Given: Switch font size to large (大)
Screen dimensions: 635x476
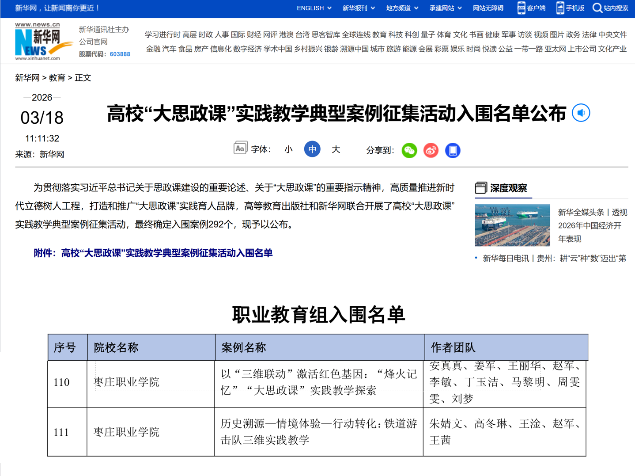Looking at the screenshot, I should [x=336, y=149].
